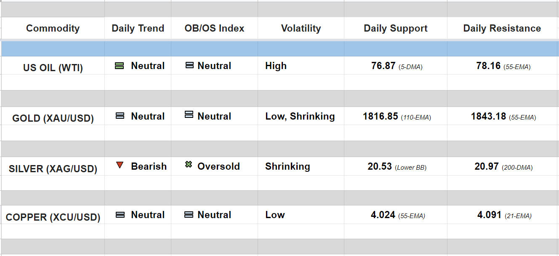Click Silver's 20.53 Lower BB support cell

pyautogui.click(x=396, y=167)
